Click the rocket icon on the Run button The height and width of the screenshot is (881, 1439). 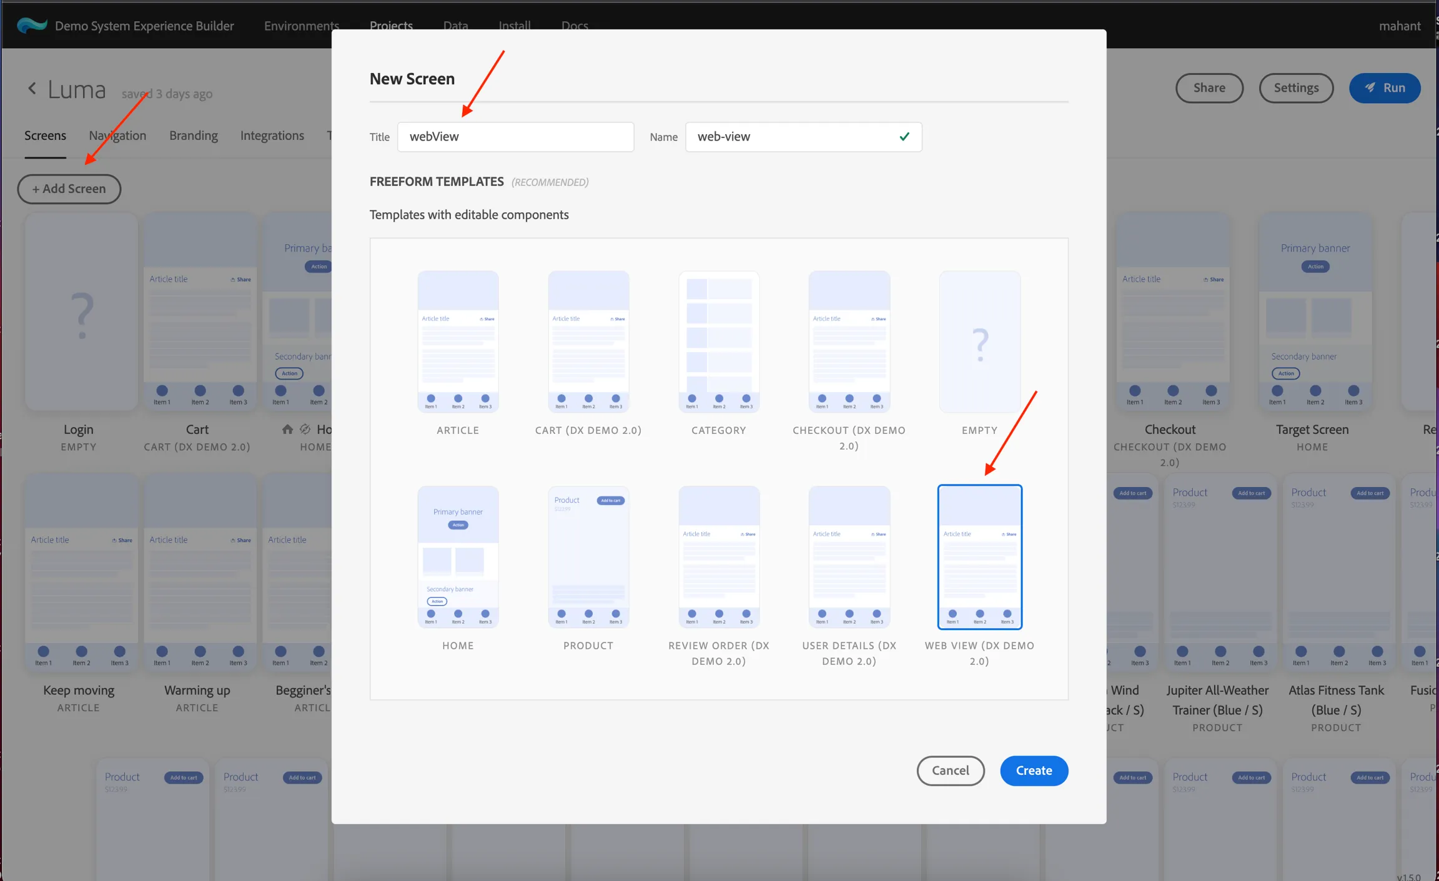(x=1370, y=88)
